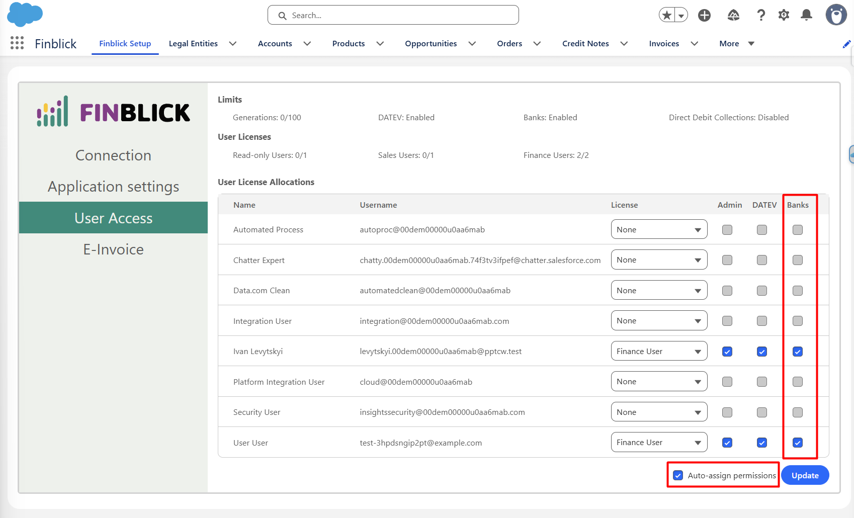Select User Access in the sidebar

[x=114, y=218]
